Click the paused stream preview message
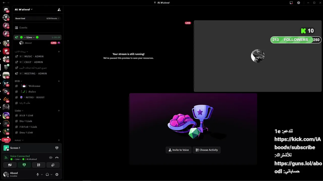Viewport: 323px width, 181px height. pos(128,56)
